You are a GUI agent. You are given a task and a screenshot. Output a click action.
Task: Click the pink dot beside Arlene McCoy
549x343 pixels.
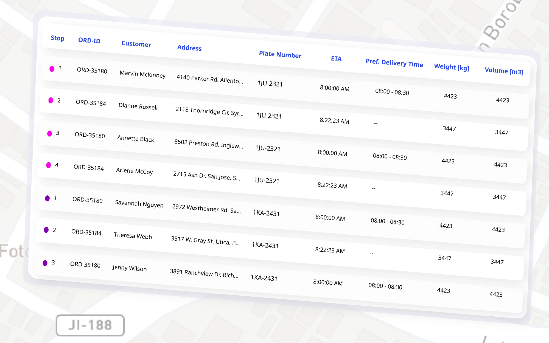click(x=49, y=165)
